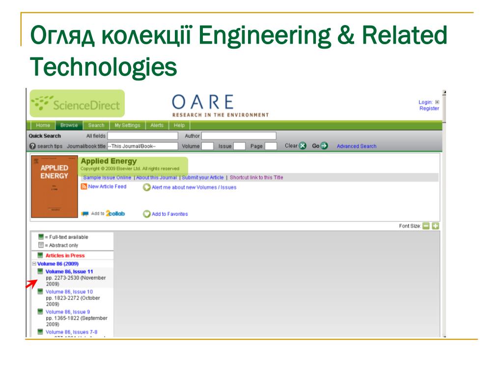Click the Articles in Press green icon
Image resolution: width=503 pixels, height=377 pixels.
click(40, 255)
